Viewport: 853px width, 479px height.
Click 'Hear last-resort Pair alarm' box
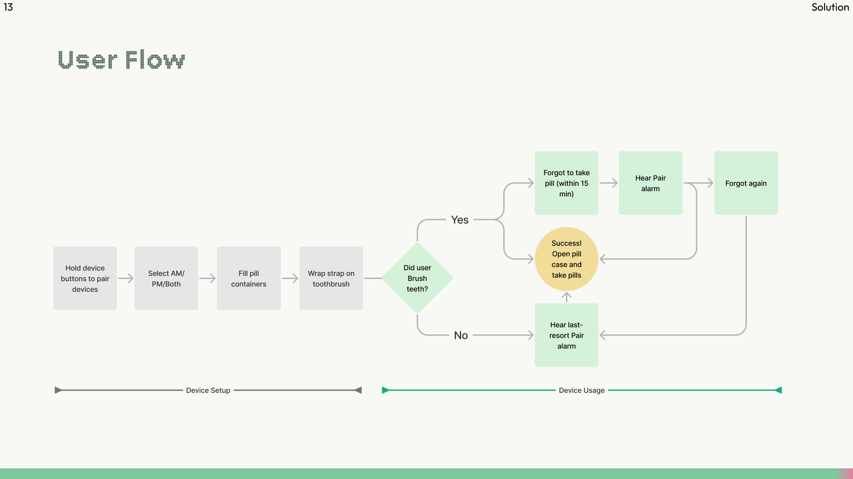tap(566, 335)
